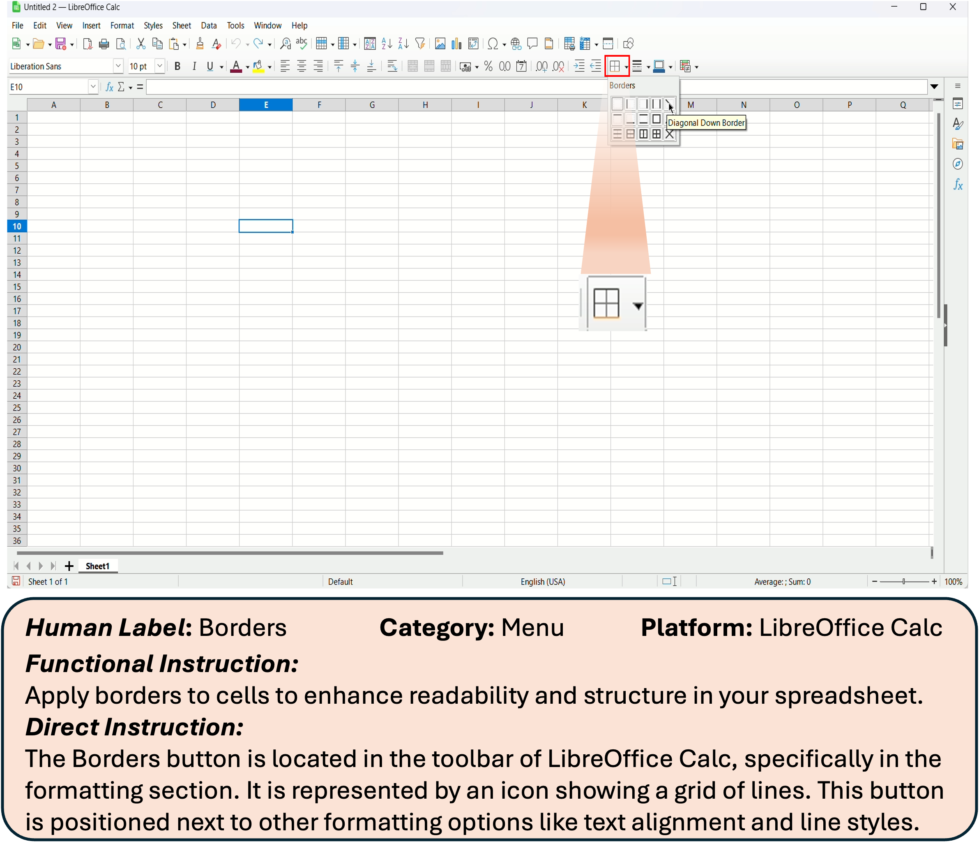Expand the formula bar arrow

tap(934, 87)
